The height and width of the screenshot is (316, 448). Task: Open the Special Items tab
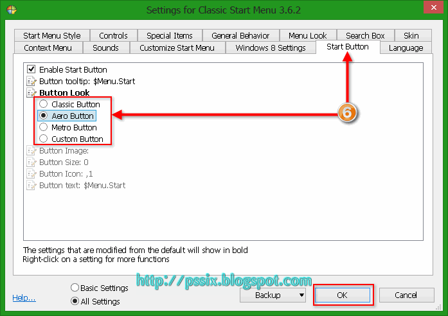tap(170, 36)
